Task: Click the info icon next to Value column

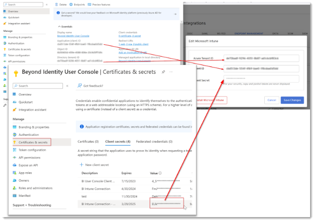Action: pyautogui.click(x=160, y=173)
